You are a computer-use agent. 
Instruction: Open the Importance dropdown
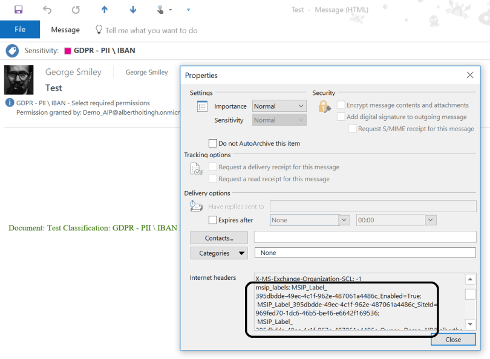coord(301,106)
